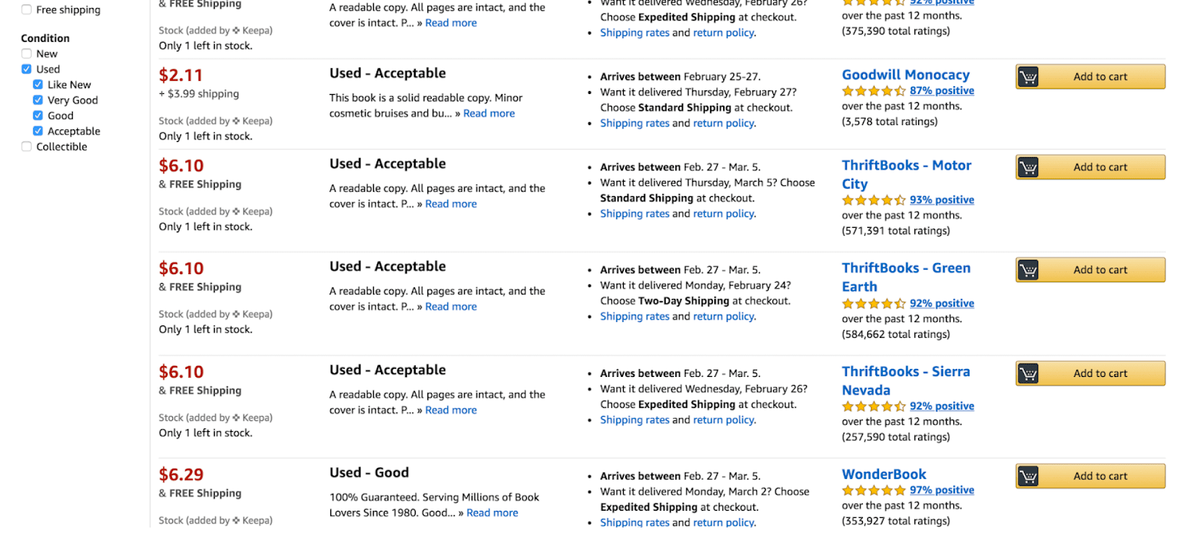Screen dimensions: 1177x546
Task: Check the New condition filter
Action: point(26,54)
